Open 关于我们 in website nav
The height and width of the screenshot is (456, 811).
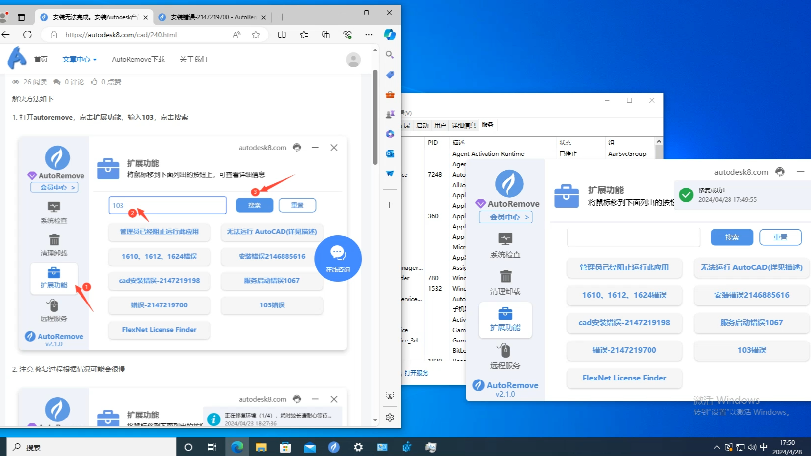point(194,59)
